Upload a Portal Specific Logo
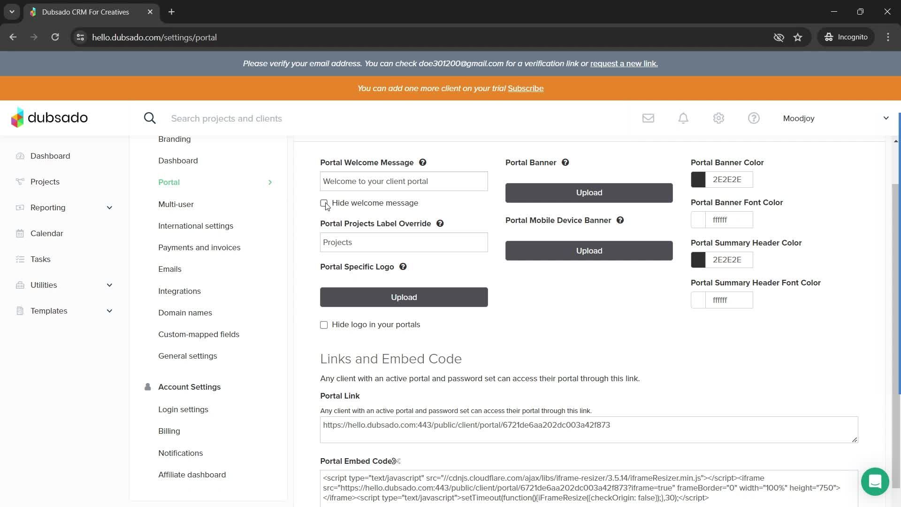901x507 pixels. pos(404,297)
